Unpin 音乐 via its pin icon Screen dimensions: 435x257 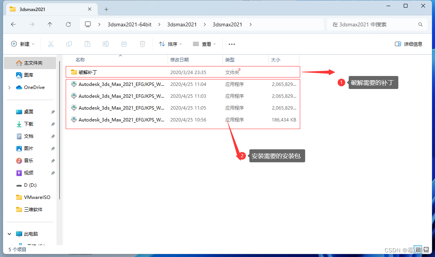point(53,161)
